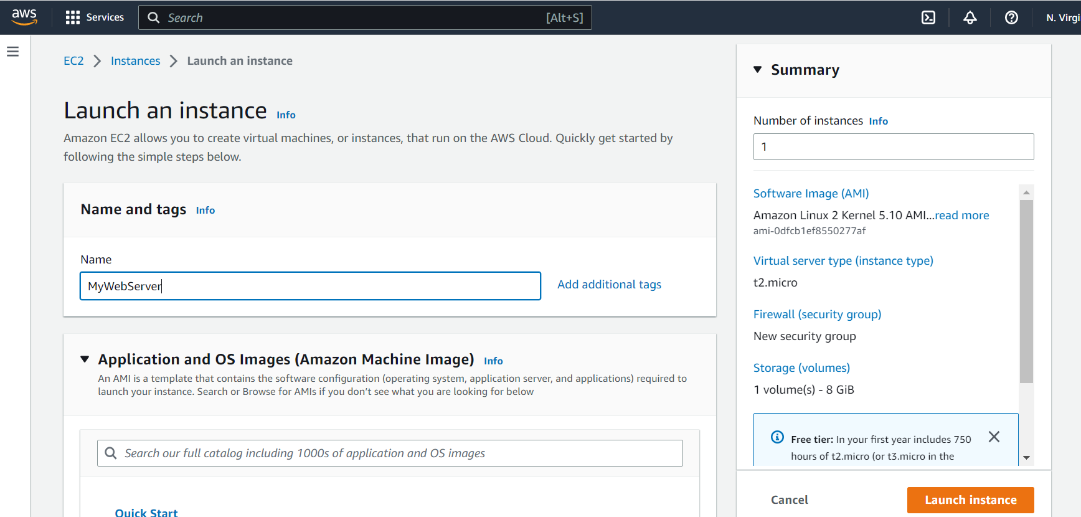Click read more for the AMI description
Screen dimensions: 1081x517
point(961,216)
